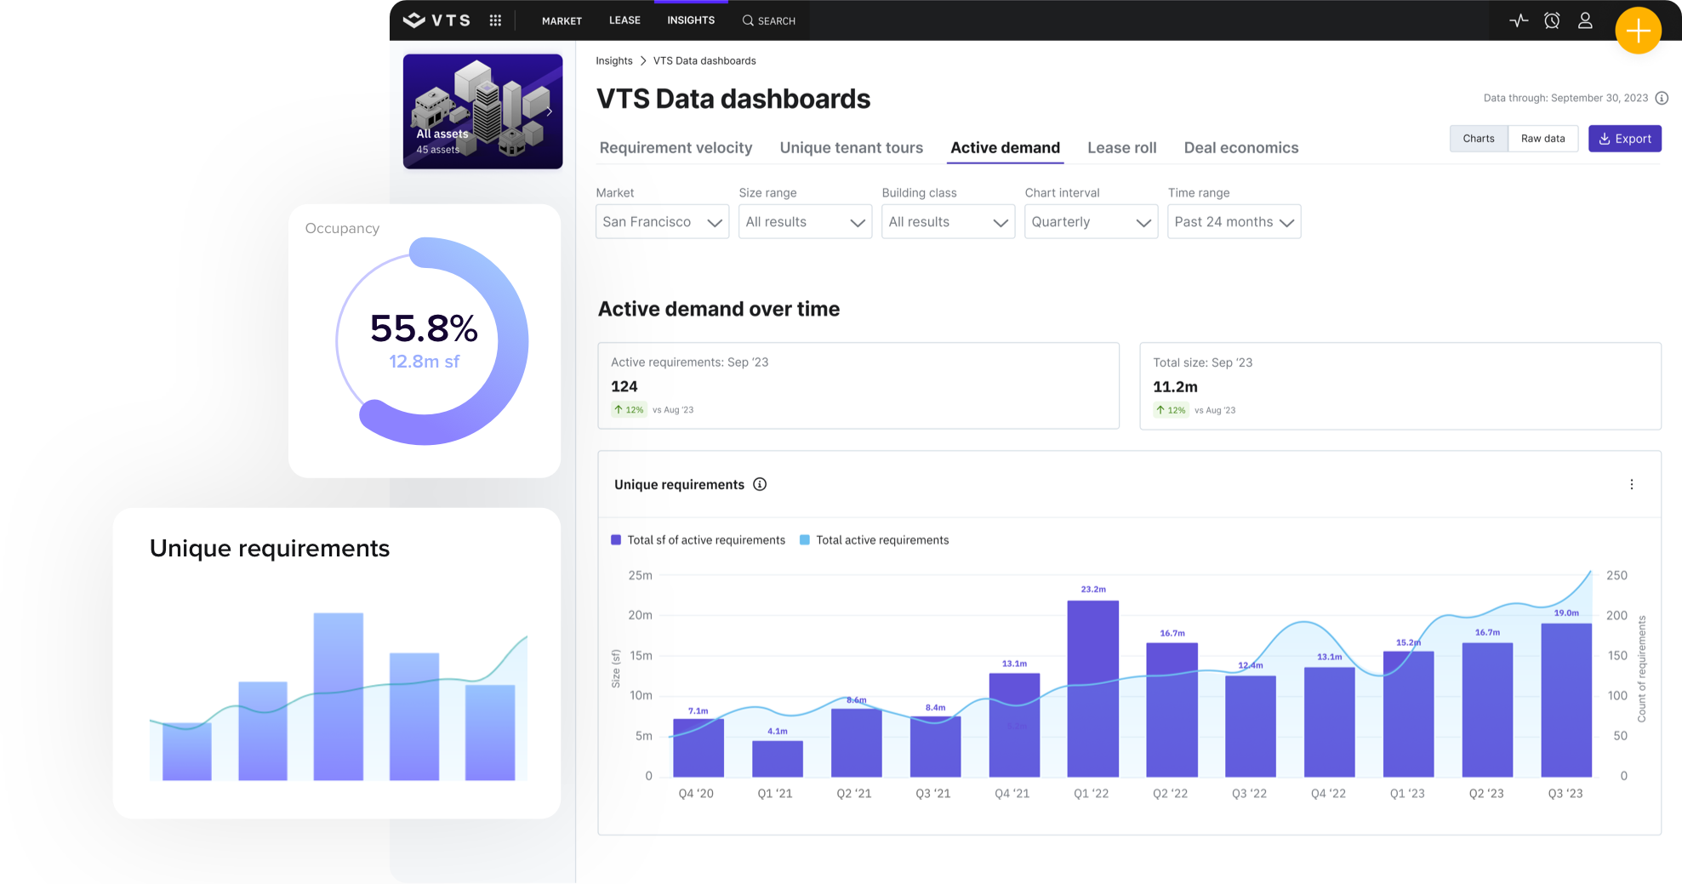The height and width of the screenshot is (884, 1682).
Task: Click the Unique requirements info icon
Action: [760, 484]
